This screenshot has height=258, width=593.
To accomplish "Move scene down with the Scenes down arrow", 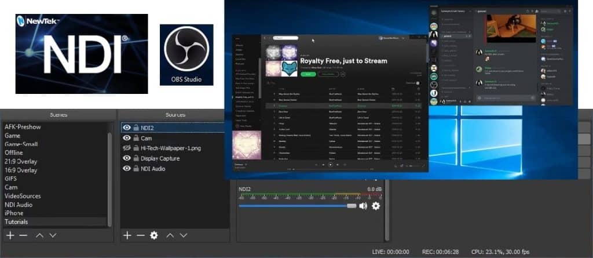I will click(53, 235).
